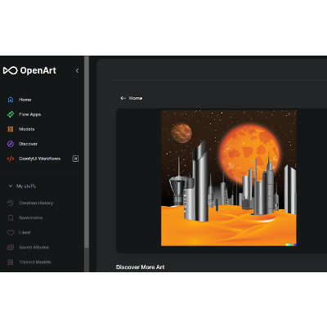
Task: Open Trained Models in the sidebar
Action: click(35, 262)
